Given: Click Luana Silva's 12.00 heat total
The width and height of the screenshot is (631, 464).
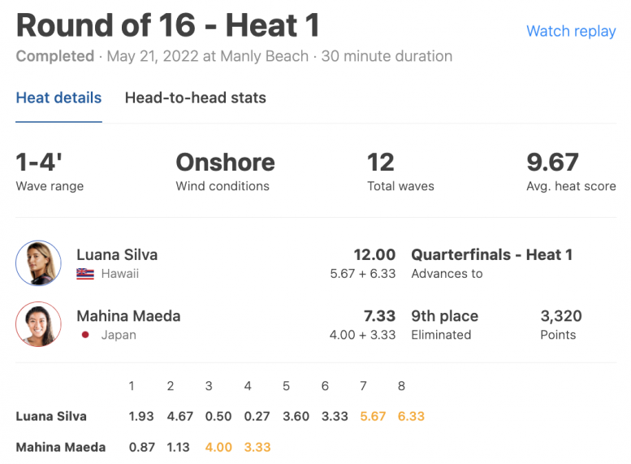Looking at the screenshot, I should (374, 254).
